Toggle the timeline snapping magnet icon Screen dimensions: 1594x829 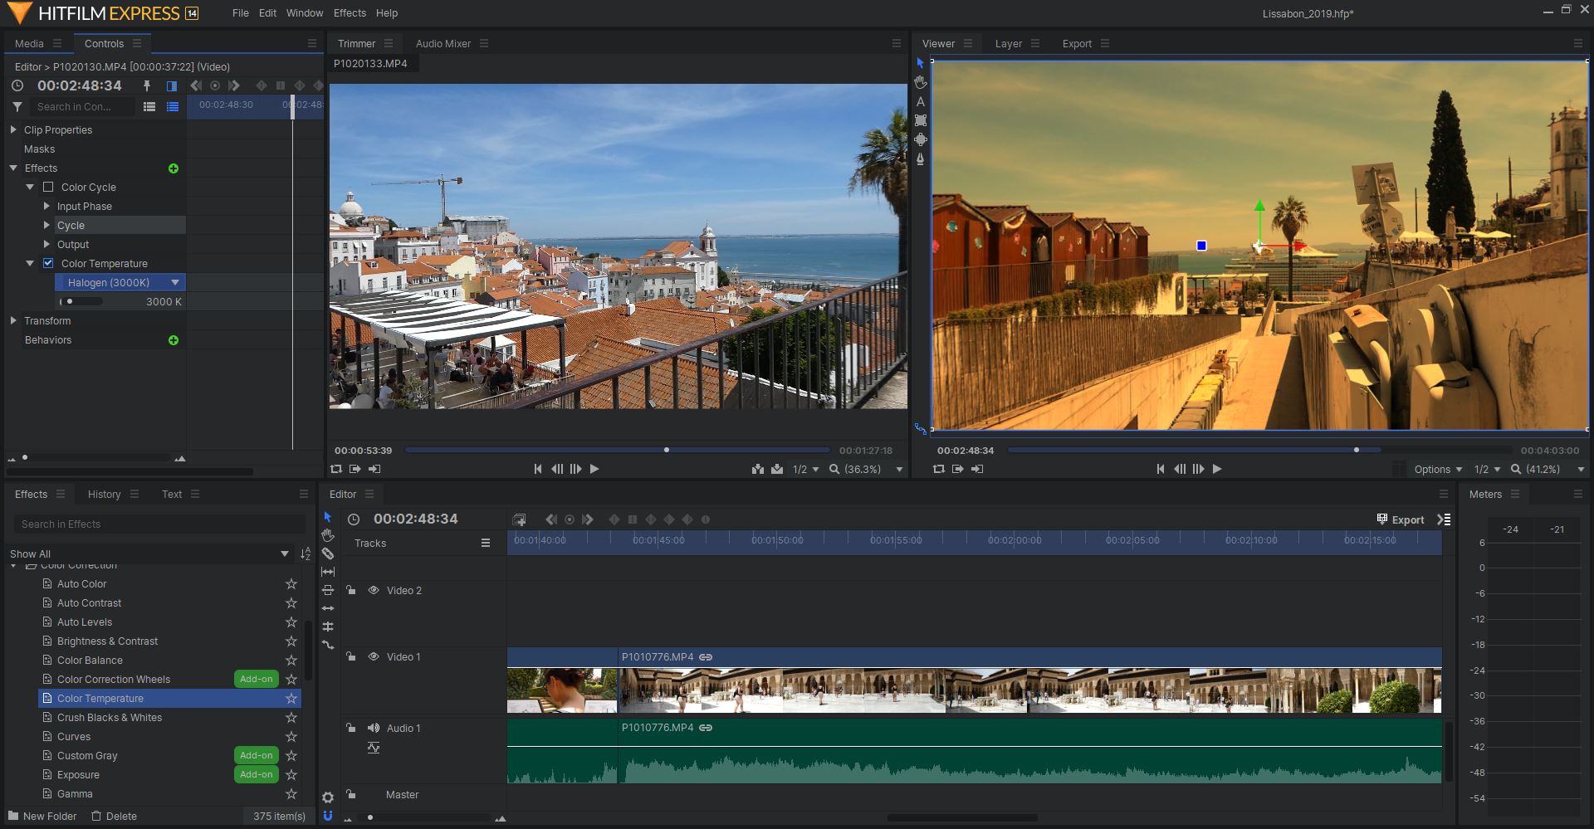tap(328, 816)
